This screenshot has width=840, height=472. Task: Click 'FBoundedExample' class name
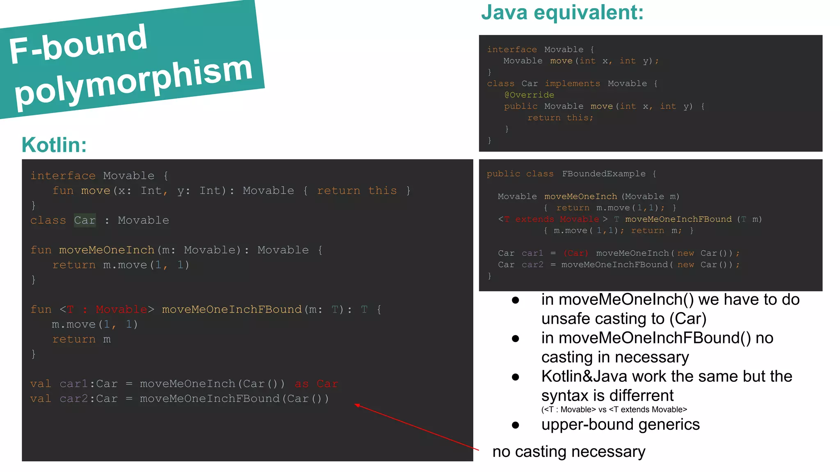pyautogui.click(x=603, y=174)
